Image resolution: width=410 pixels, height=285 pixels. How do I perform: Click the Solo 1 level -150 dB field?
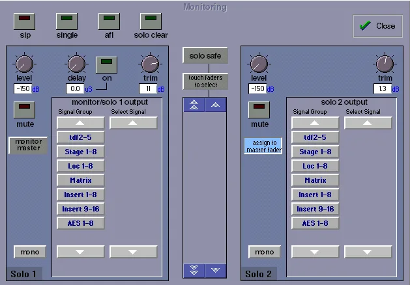point(23,88)
